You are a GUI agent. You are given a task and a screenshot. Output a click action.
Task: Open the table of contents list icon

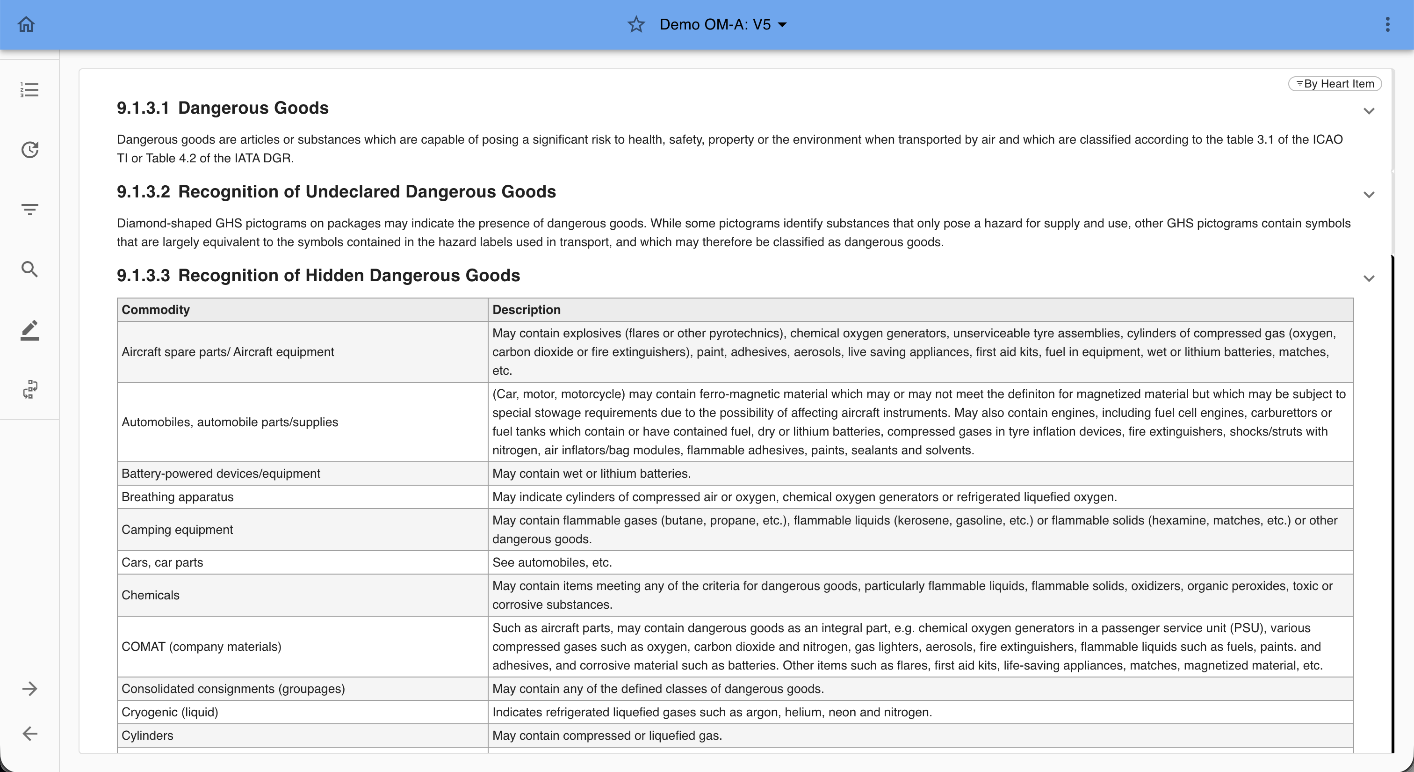click(x=29, y=90)
